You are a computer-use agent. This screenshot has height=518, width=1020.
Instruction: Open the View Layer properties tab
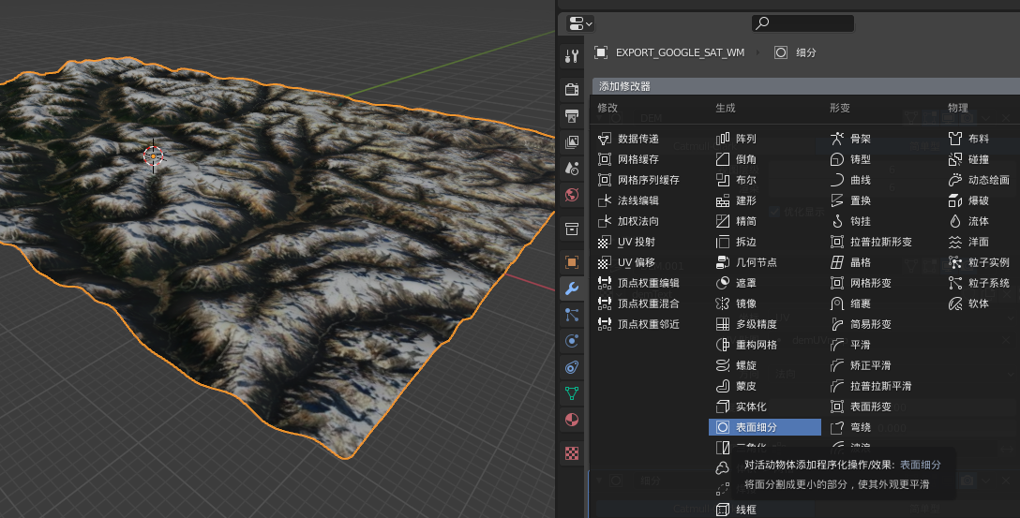coord(572,141)
